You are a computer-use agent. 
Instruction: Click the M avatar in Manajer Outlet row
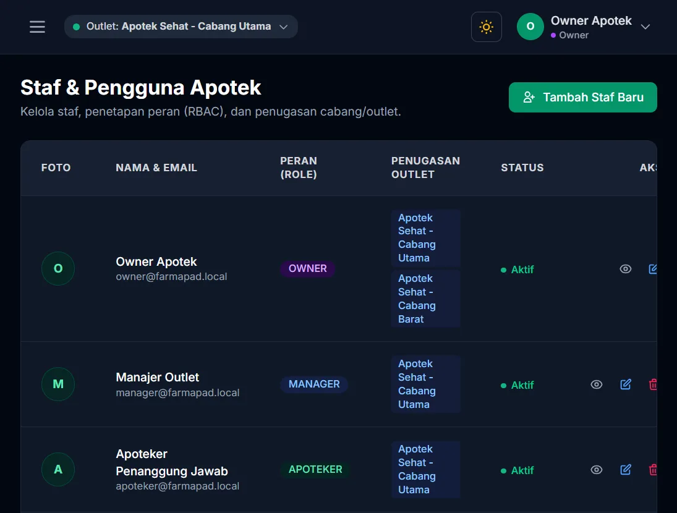58,384
